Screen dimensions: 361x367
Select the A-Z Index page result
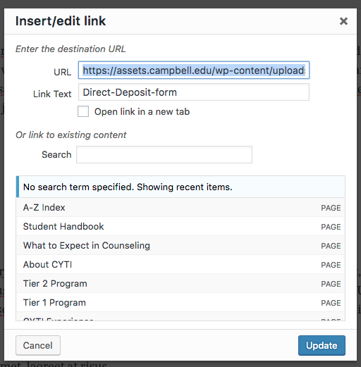coord(180,207)
